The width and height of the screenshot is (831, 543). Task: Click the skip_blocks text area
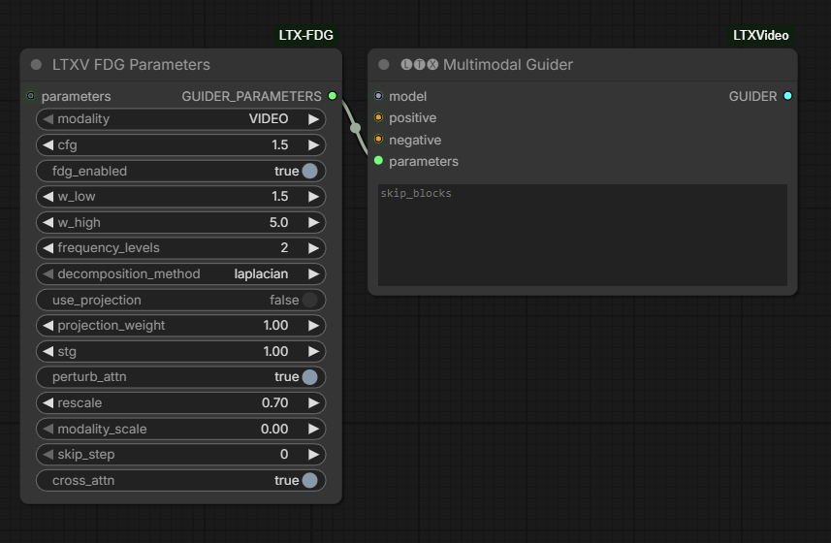click(583, 235)
